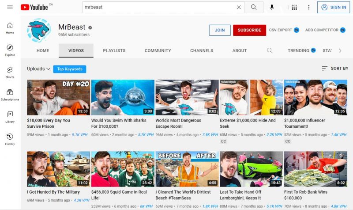This screenshot has width=353, height=210.
Task: Open the Influencer Tournament thumbnail
Action: pyautogui.click(x=315, y=97)
